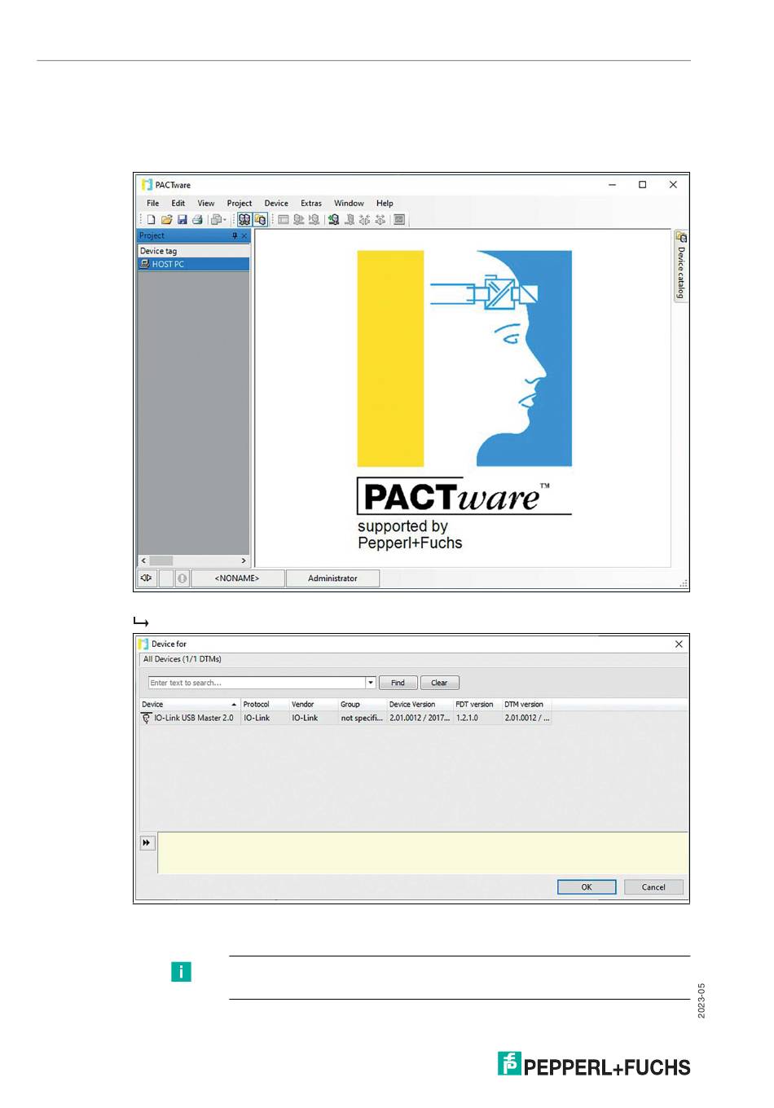This screenshot has height=1108, width=774.
Task: Pin the Project panel
Action: point(235,236)
